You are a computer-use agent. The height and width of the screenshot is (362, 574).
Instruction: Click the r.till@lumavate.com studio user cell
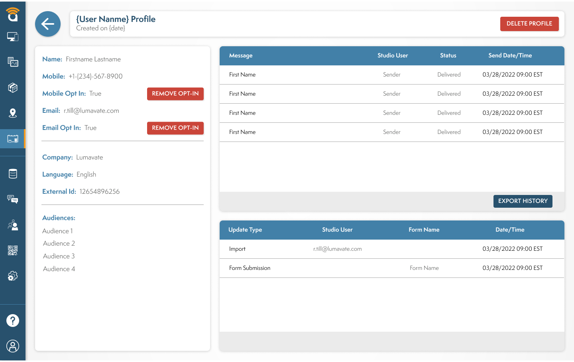click(338, 249)
